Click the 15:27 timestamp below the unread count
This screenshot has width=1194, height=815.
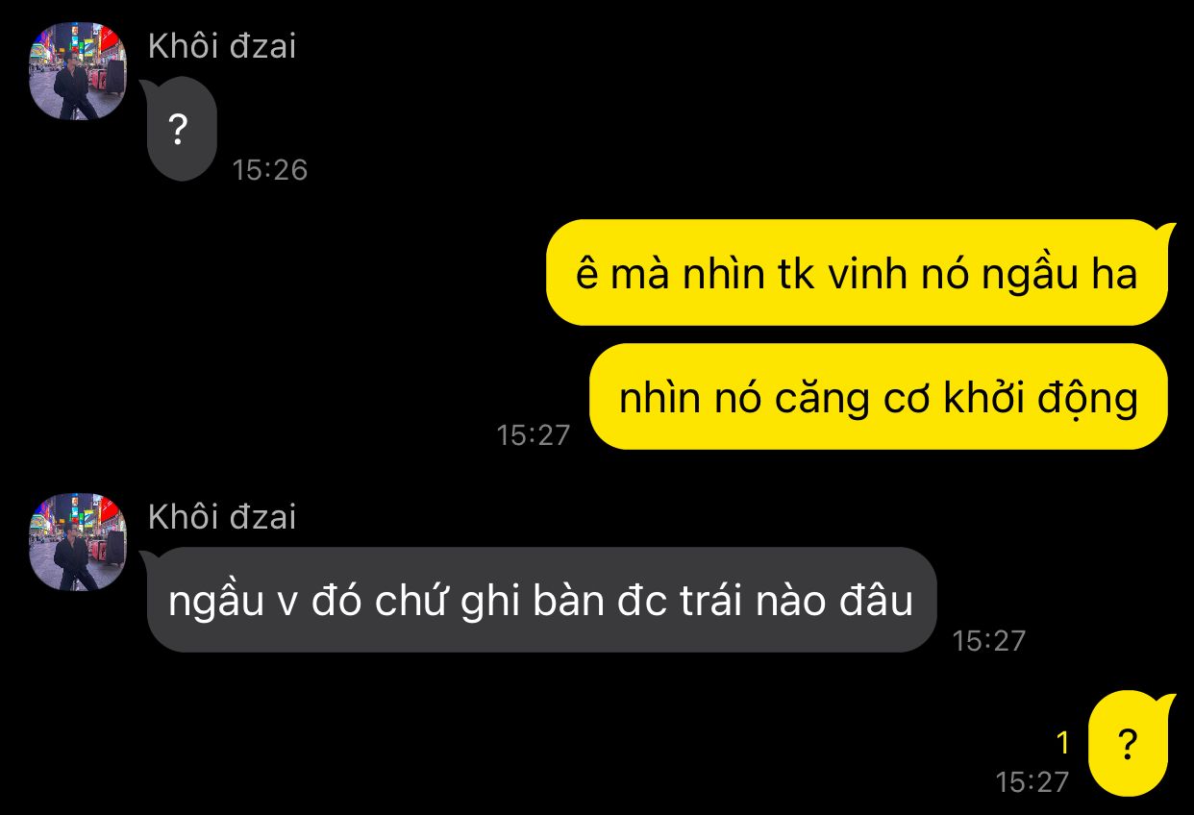pyautogui.click(x=1032, y=782)
